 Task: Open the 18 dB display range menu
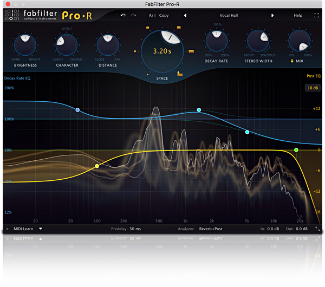click(x=313, y=88)
